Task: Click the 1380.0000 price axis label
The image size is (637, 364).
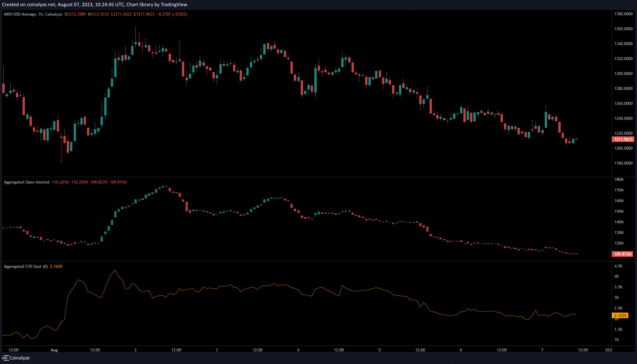Action: [x=623, y=14]
